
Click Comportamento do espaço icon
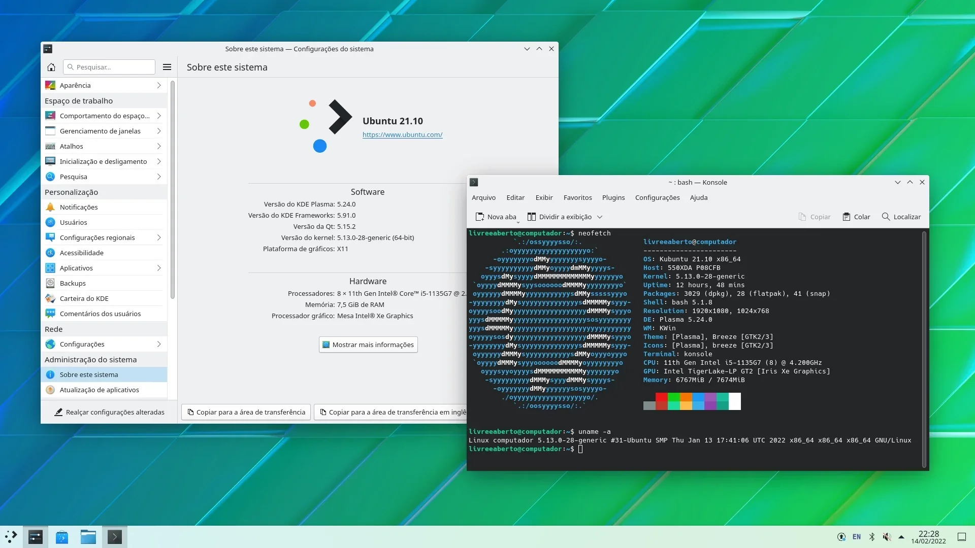(x=50, y=116)
